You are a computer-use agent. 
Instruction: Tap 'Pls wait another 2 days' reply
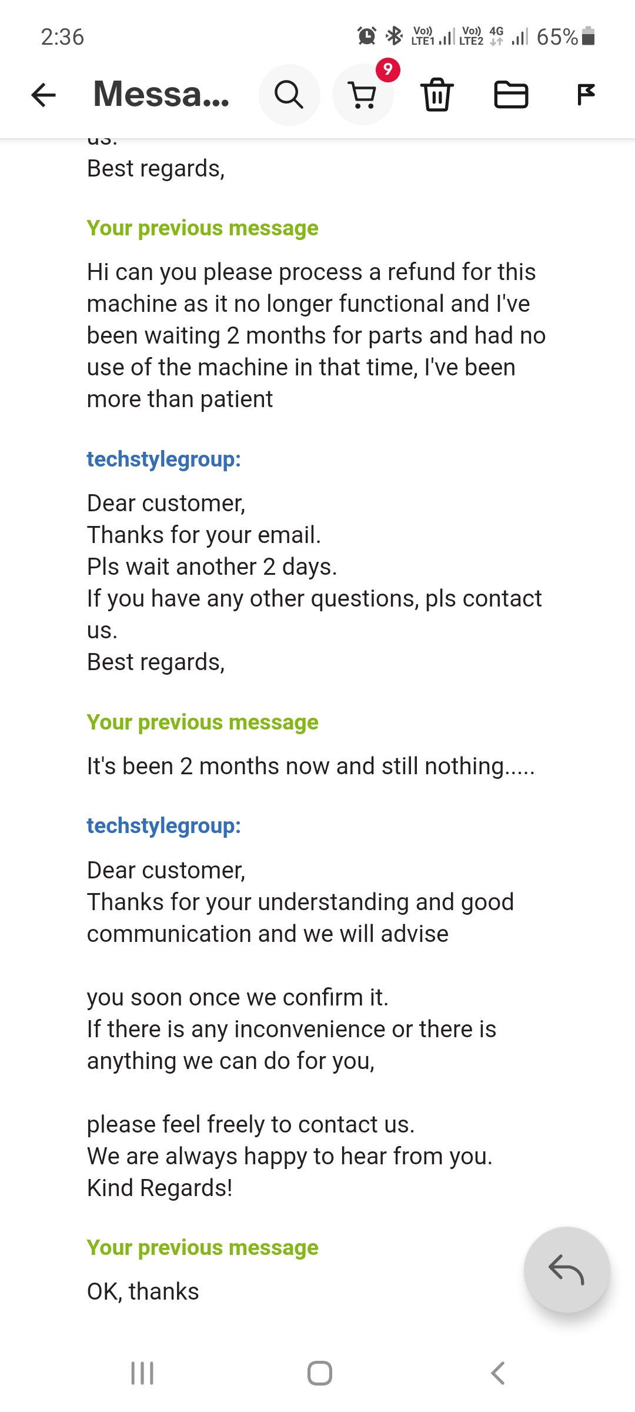point(212,567)
